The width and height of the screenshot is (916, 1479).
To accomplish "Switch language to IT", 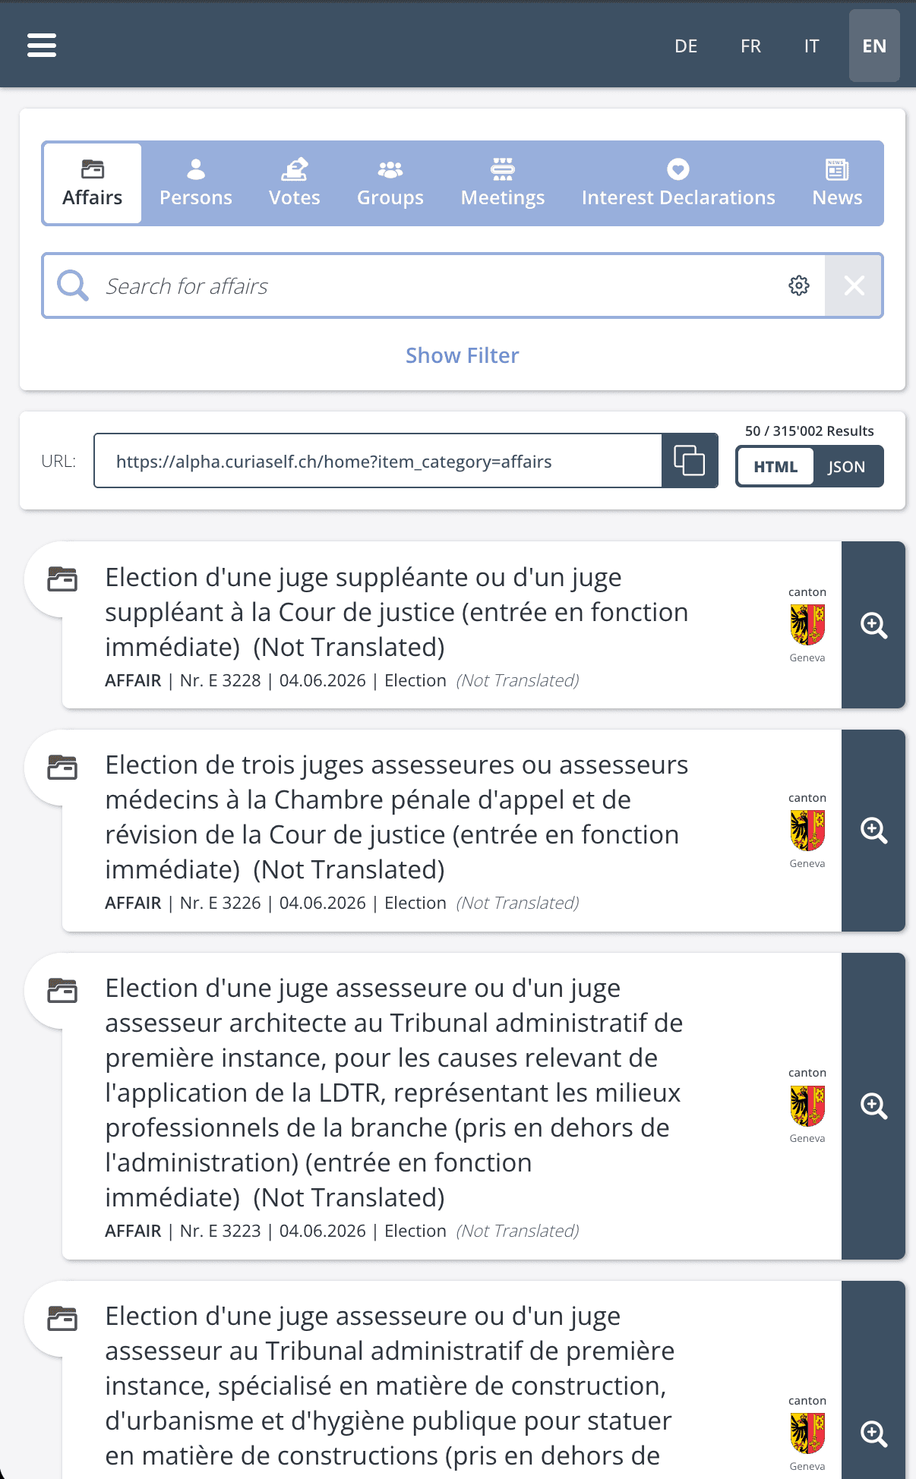I will [811, 46].
